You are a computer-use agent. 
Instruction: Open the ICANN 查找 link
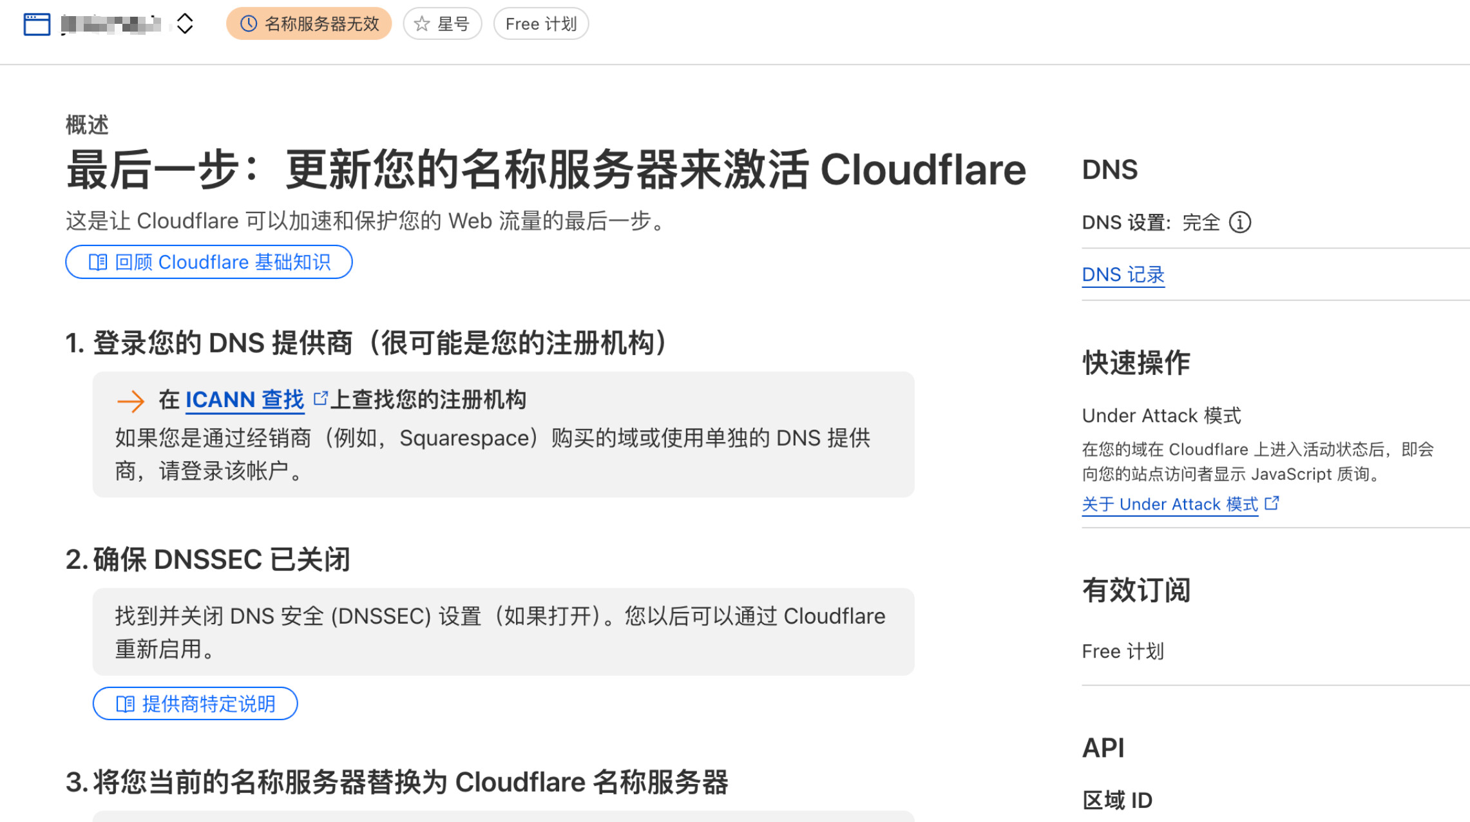click(x=244, y=400)
